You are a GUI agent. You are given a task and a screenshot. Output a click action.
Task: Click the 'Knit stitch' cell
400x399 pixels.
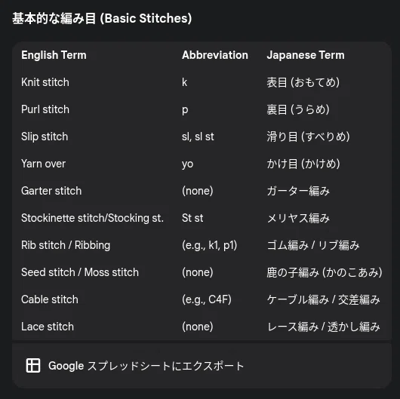pyautogui.click(x=45, y=82)
